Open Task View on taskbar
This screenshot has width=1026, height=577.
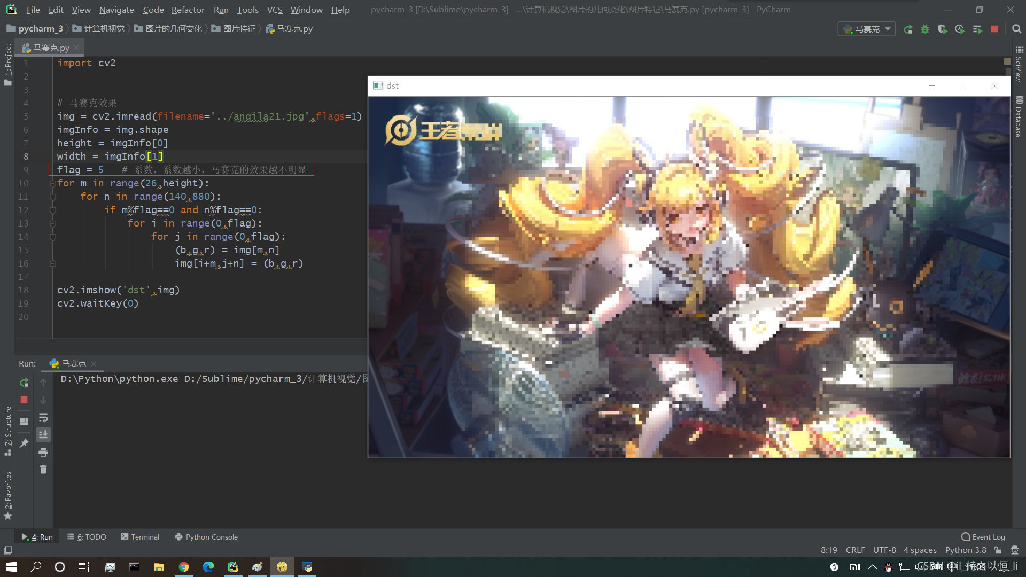click(84, 567)
